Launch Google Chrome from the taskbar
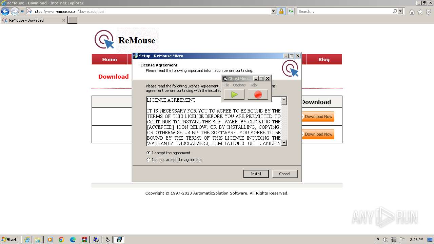 point(61,240)
